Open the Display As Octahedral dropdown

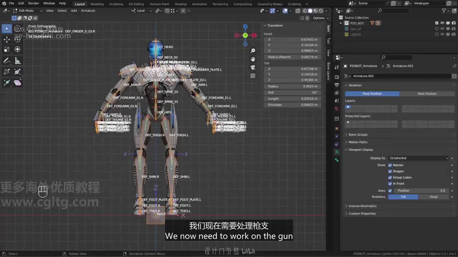[x=419, y=158]
